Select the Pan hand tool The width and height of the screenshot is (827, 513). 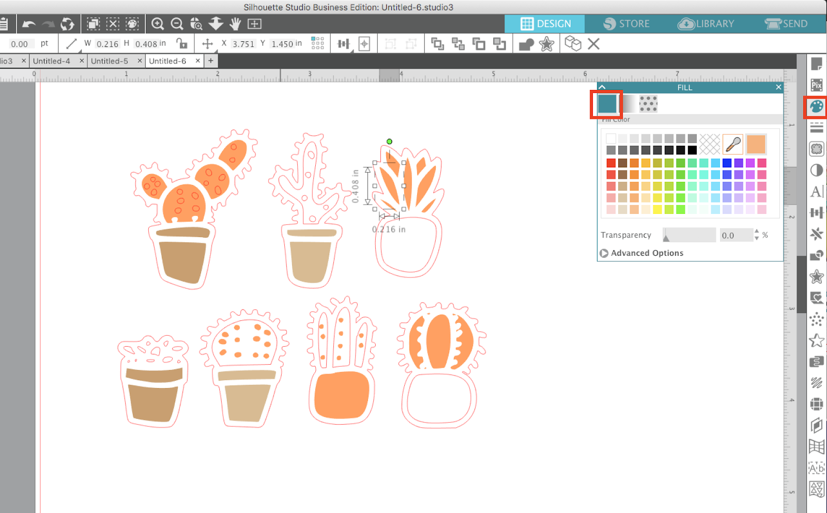235,24
